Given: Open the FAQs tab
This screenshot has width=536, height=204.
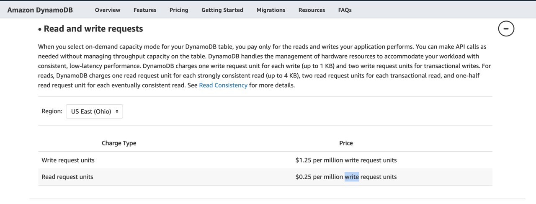Looking at the screenshot, I should [345, 10].
